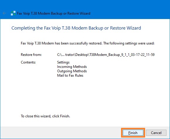Click the successfully restored message text
Screen dimensions: 170x139
click(88, 43)
